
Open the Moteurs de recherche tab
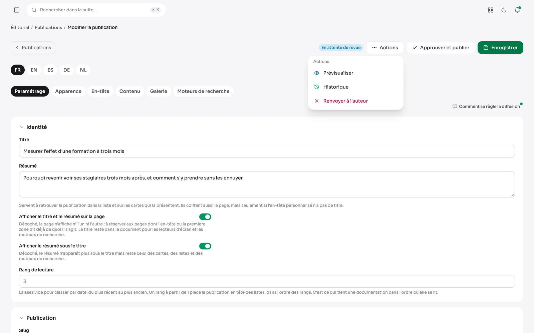click(x=203, y=91)
